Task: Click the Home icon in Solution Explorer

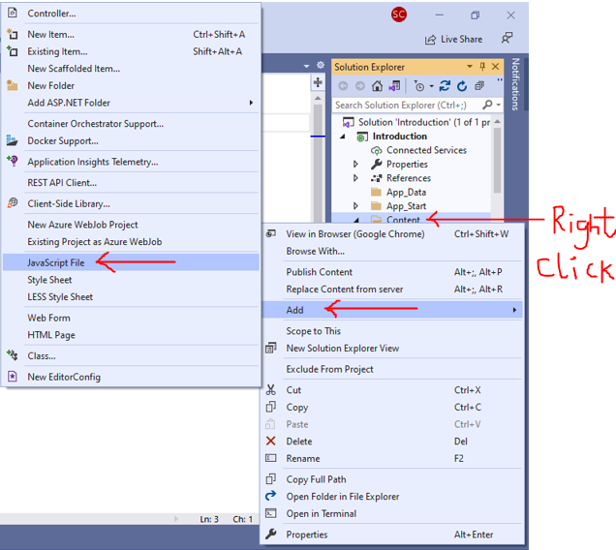Action: (x=377, y=85)
